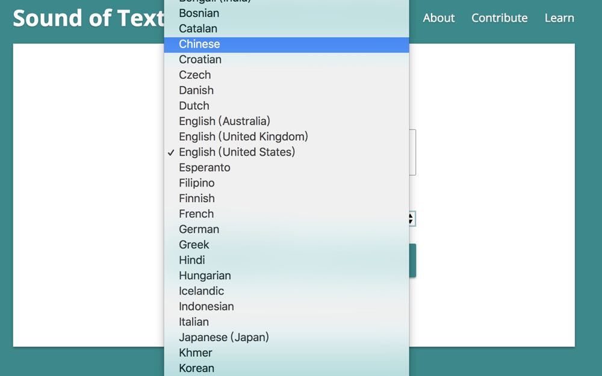Choose Esperanto from the list
The width and height of the screenshot is (602, 376).
click(x=287, y=167)
